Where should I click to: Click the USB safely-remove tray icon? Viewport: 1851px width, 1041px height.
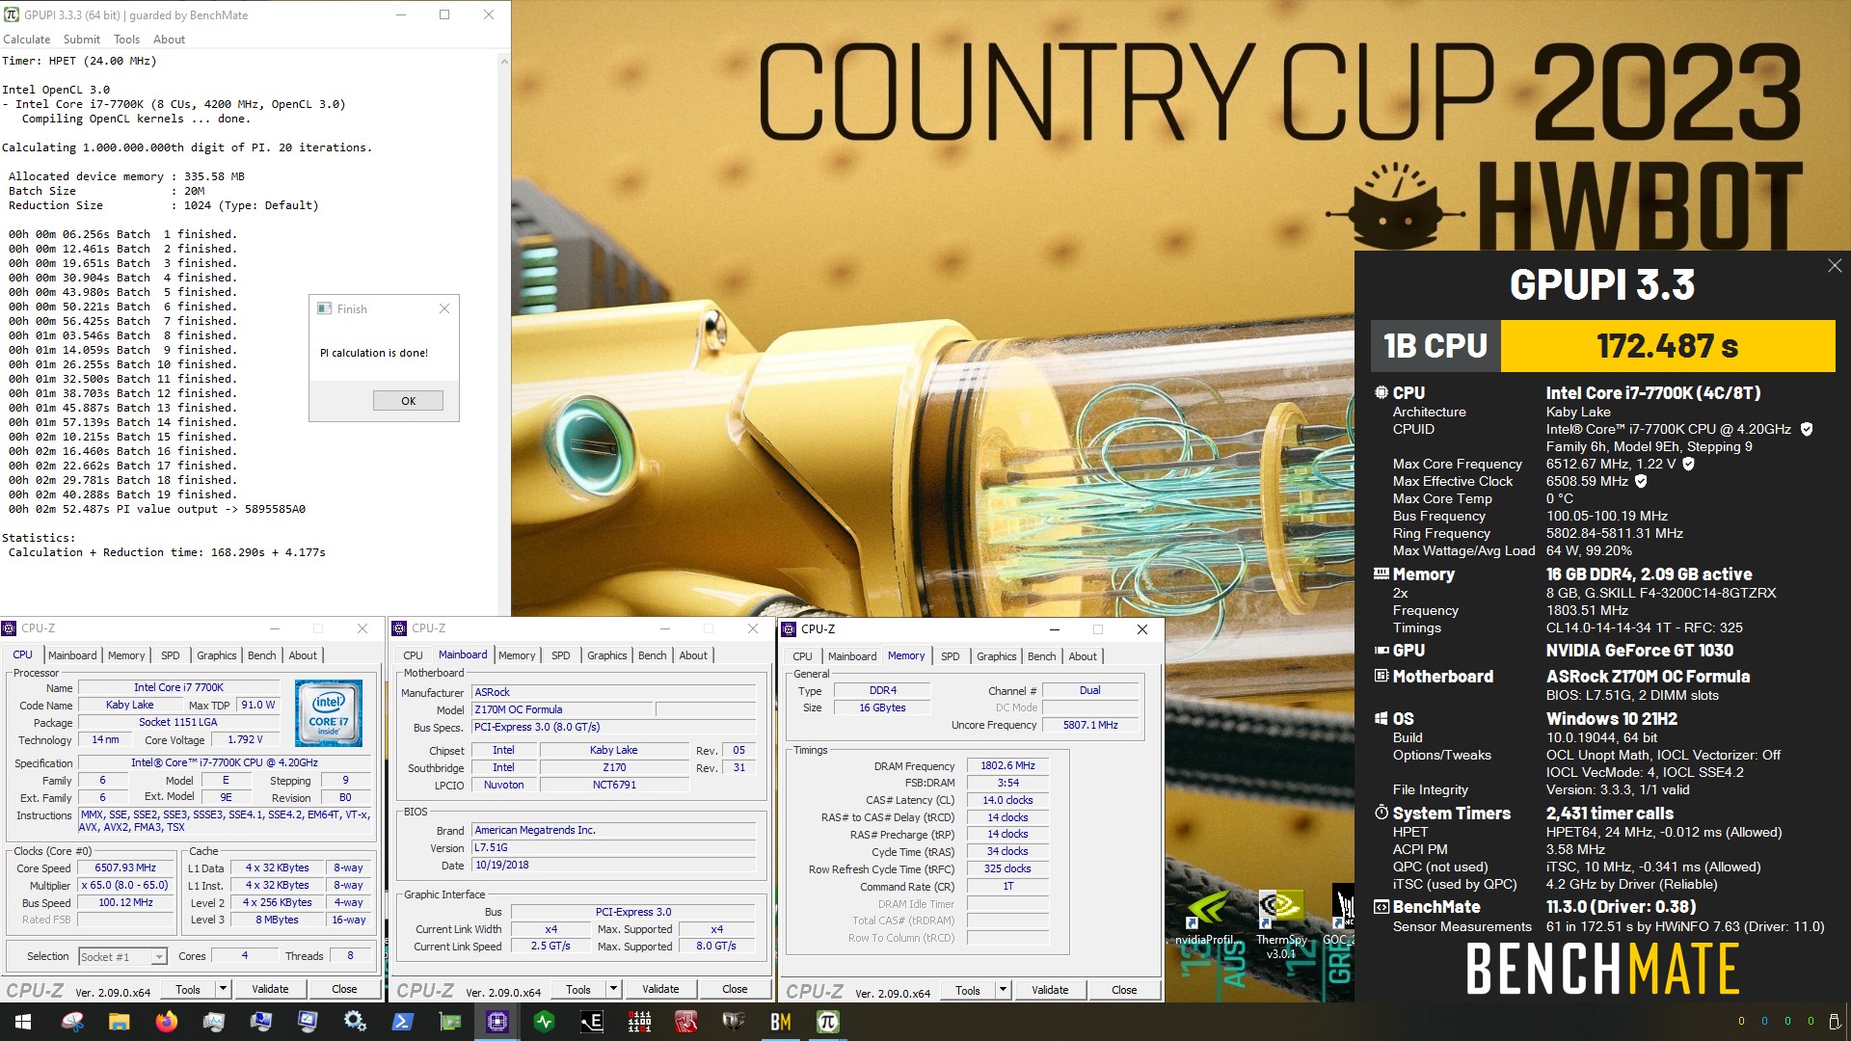1834,1022
